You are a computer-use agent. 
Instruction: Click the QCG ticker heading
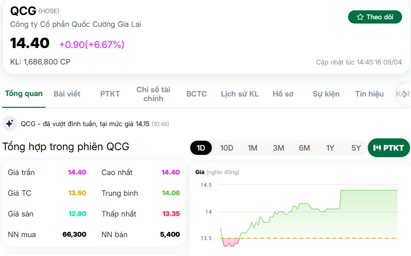pos(23,11)
